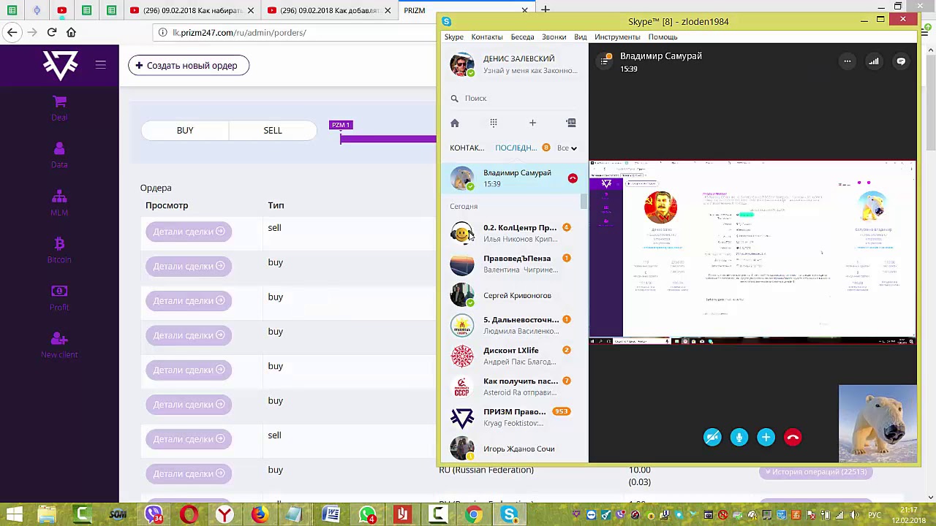Open Skype home icon
Viewport: 936px width, 526px height.
(454, 123)
